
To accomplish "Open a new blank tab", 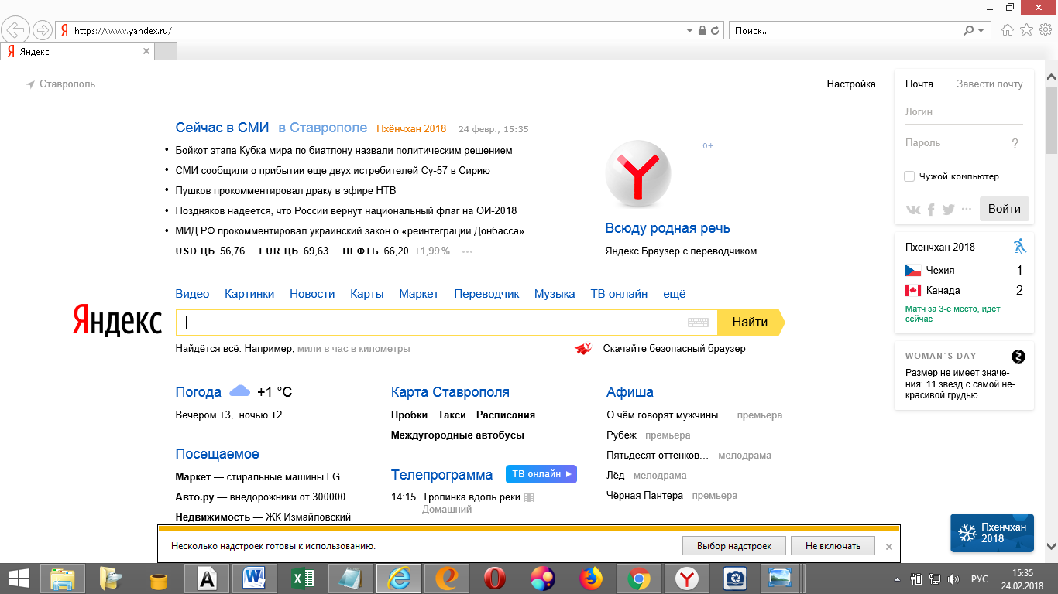I will tap(166, 51).
